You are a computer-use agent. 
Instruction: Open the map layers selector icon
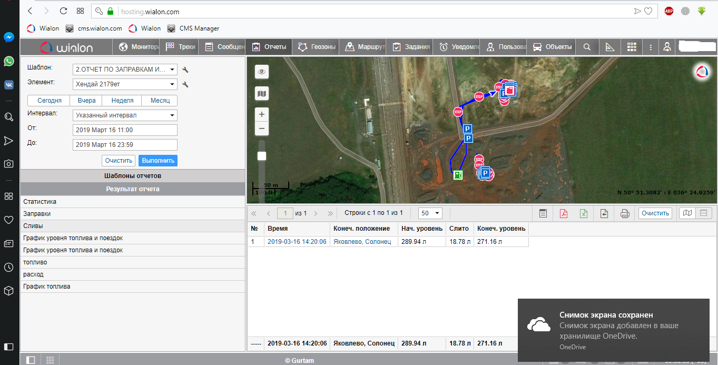click(x=262, y=94)
